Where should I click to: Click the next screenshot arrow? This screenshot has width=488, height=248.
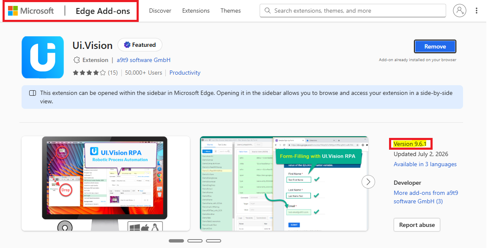(x=368, y=182)
